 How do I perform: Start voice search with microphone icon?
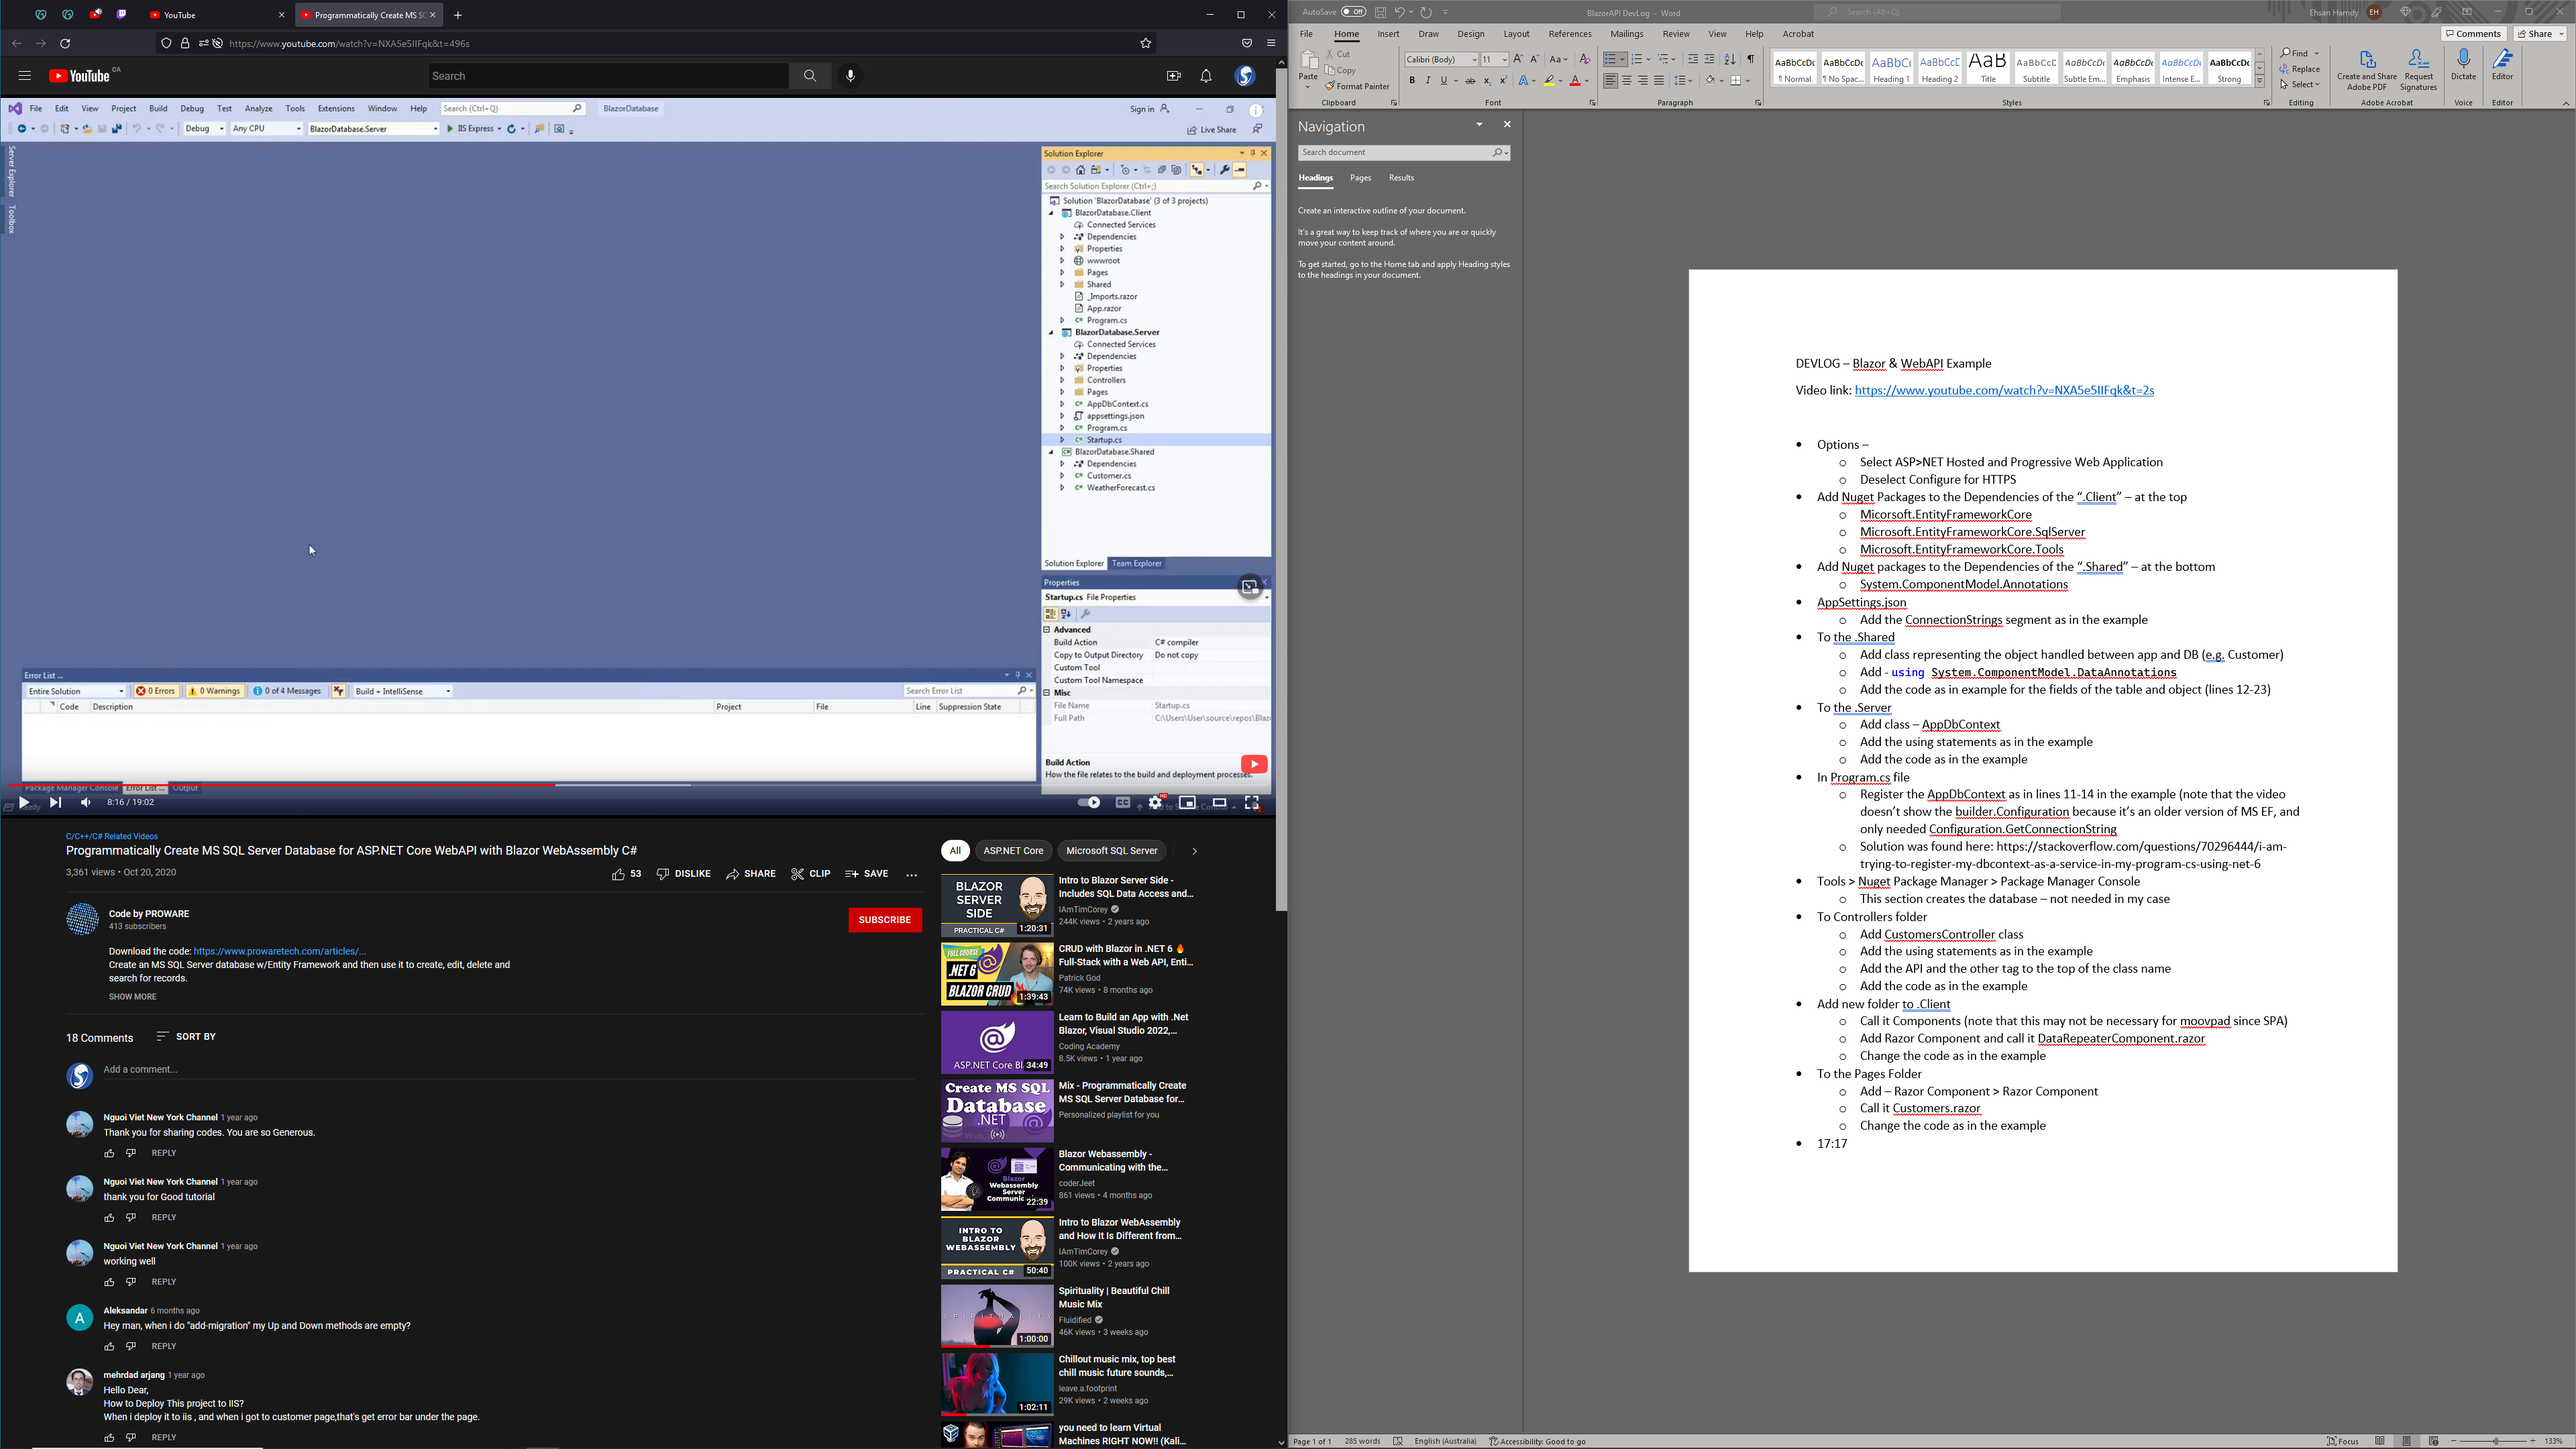click(851, 76)
